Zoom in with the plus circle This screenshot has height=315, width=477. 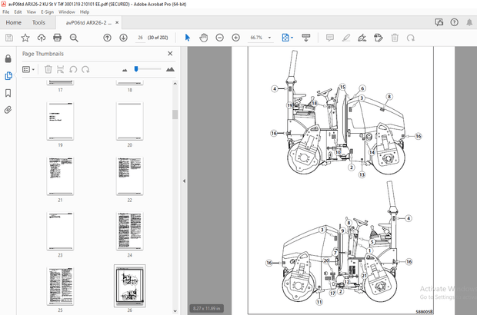pyautogui.click(x=235, y=38)
